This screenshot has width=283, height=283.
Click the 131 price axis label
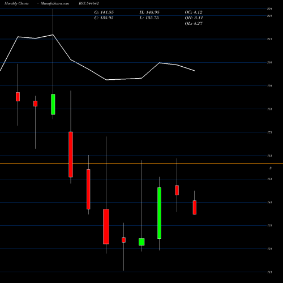tap(269, 225)
